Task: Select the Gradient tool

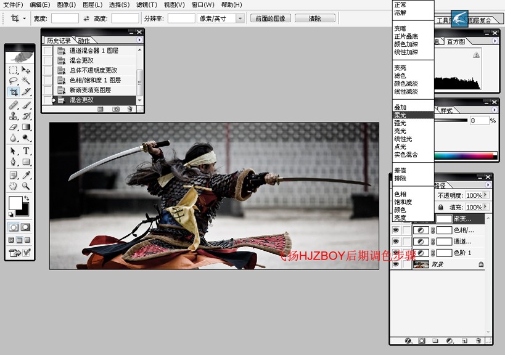Action: (26, 127)
